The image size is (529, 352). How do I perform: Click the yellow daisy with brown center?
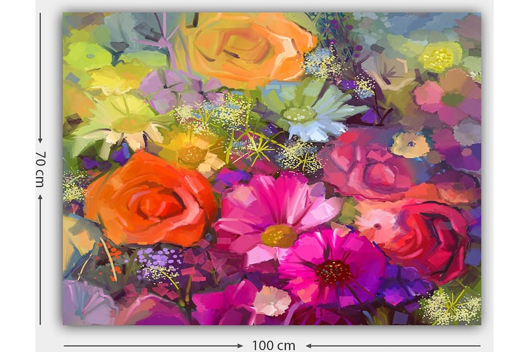coord(192,152)
